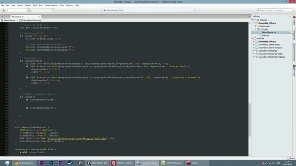Open the PokazMenuGlowne method breadcrumb
This screenshot has height=166, width=296.
pos(31,20)
